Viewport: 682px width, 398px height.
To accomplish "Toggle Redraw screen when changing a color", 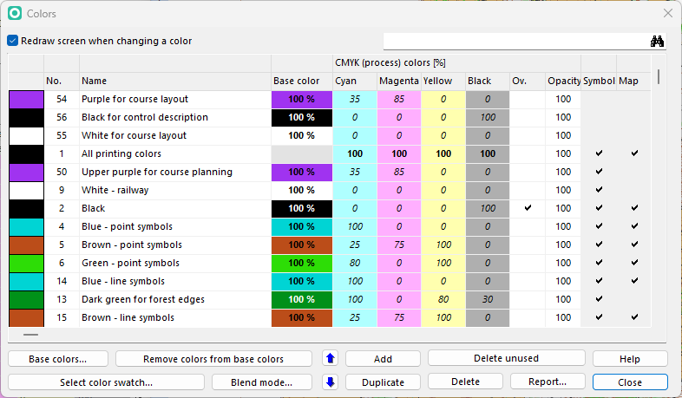I will [13, 41].
